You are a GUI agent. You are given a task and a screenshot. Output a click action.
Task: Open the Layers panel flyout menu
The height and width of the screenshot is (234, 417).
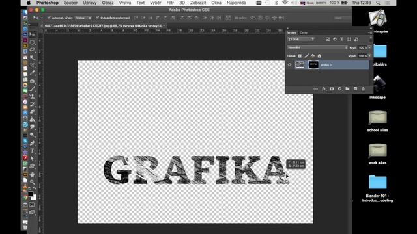[x=370, y=32]
